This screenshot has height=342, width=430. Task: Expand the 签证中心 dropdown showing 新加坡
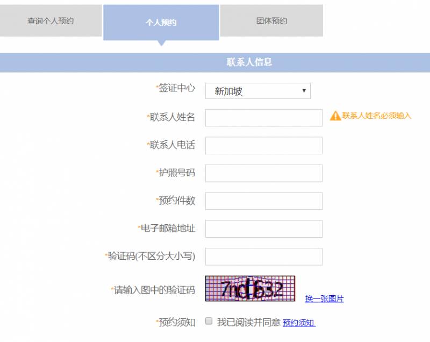click(x=257, y=91)
